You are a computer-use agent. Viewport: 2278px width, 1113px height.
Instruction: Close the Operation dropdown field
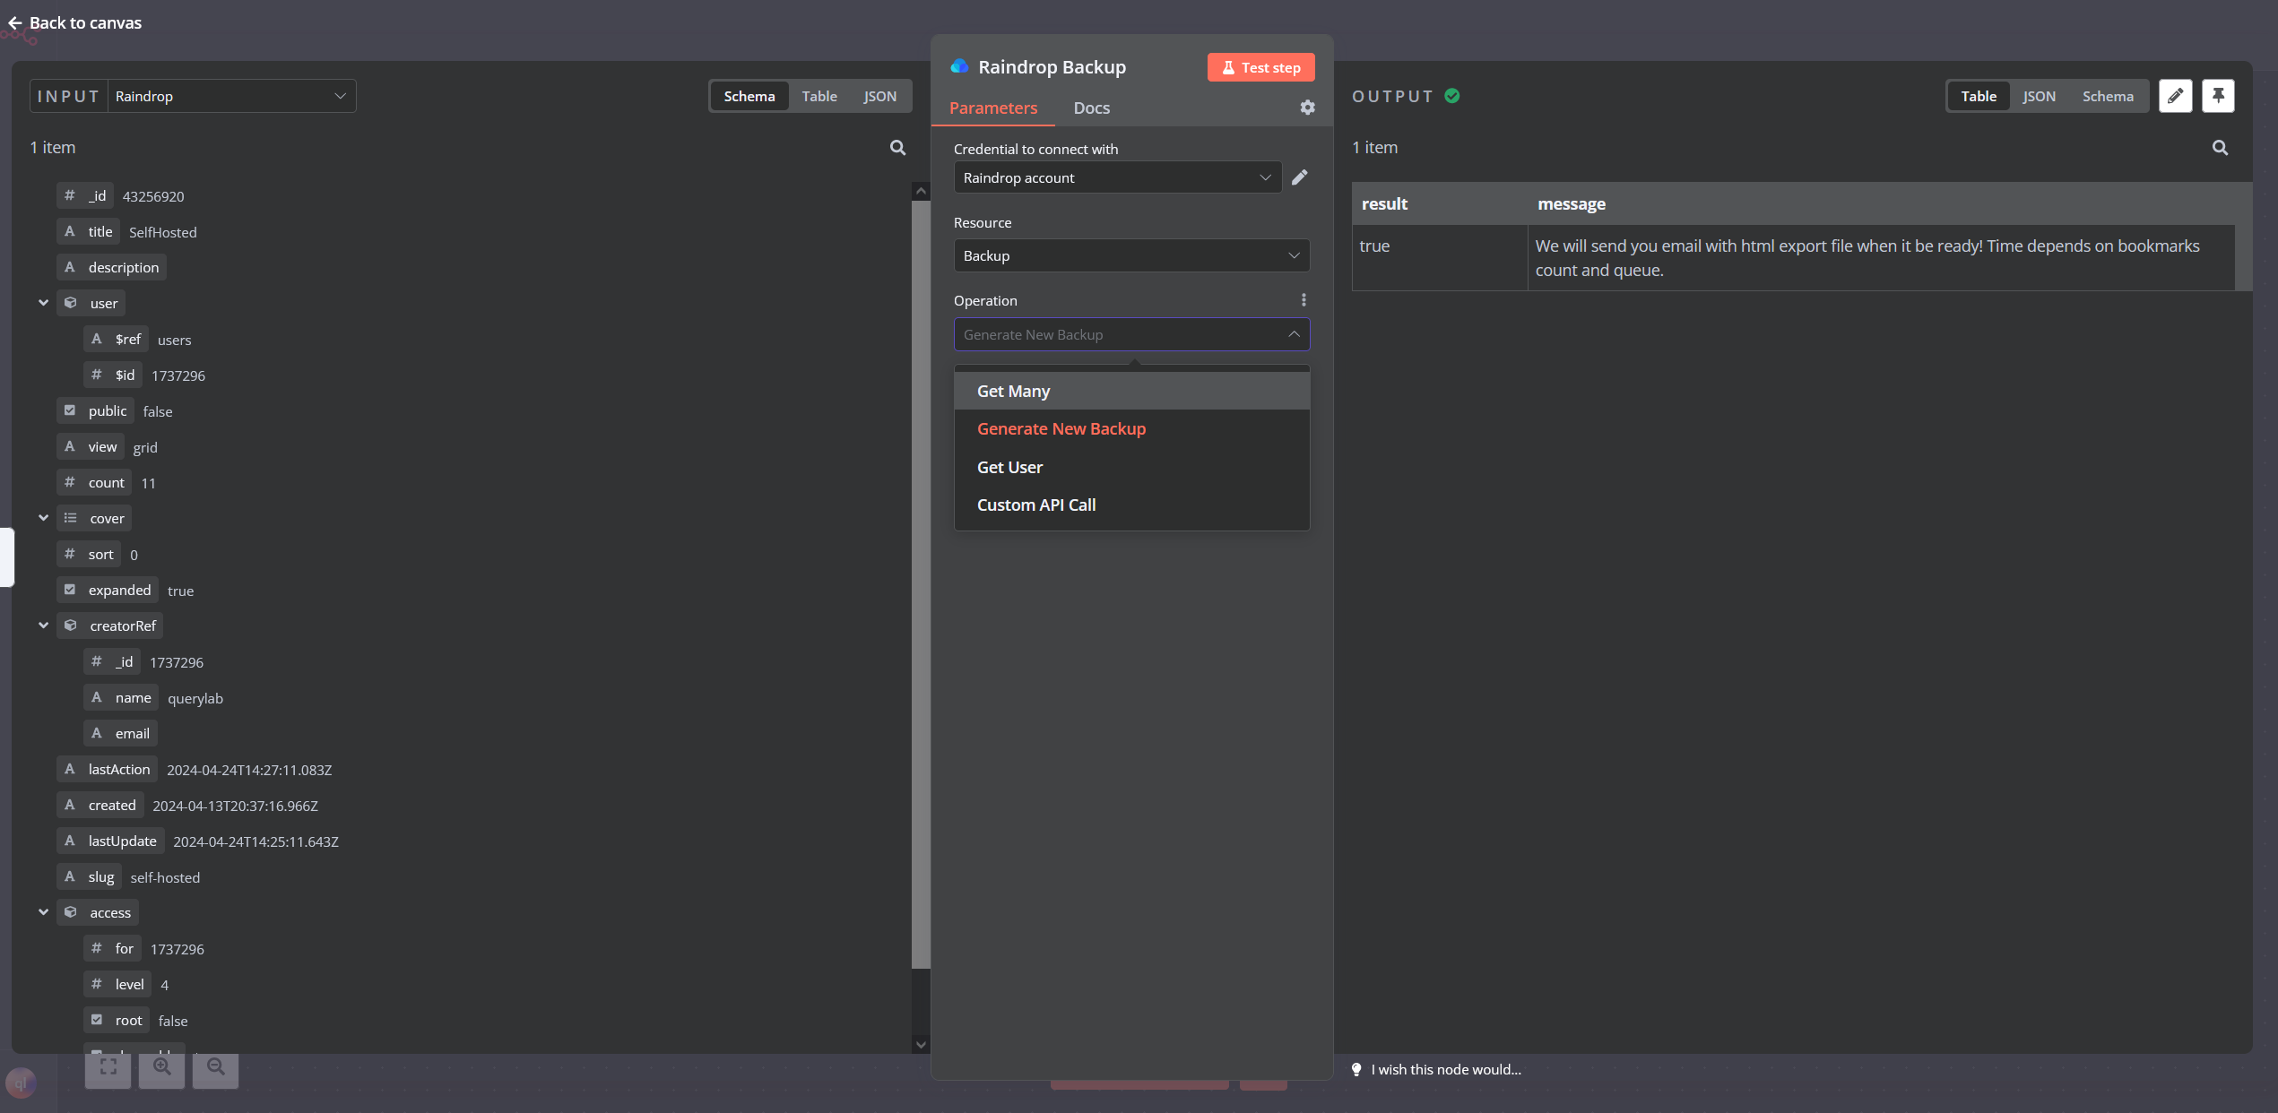[1131, 334]
